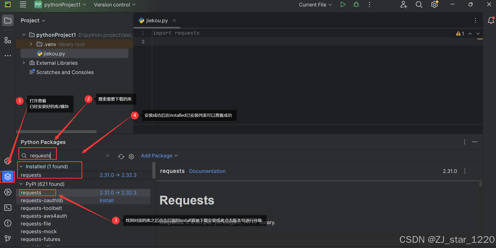496x248 pixels.
Task: Open Code With Me icon
Action: (x=404, y=5)
